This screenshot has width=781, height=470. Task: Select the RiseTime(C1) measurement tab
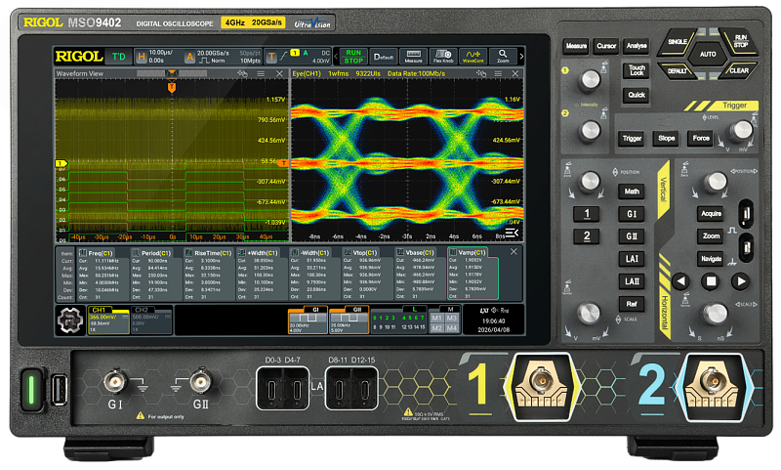(208, 253)
